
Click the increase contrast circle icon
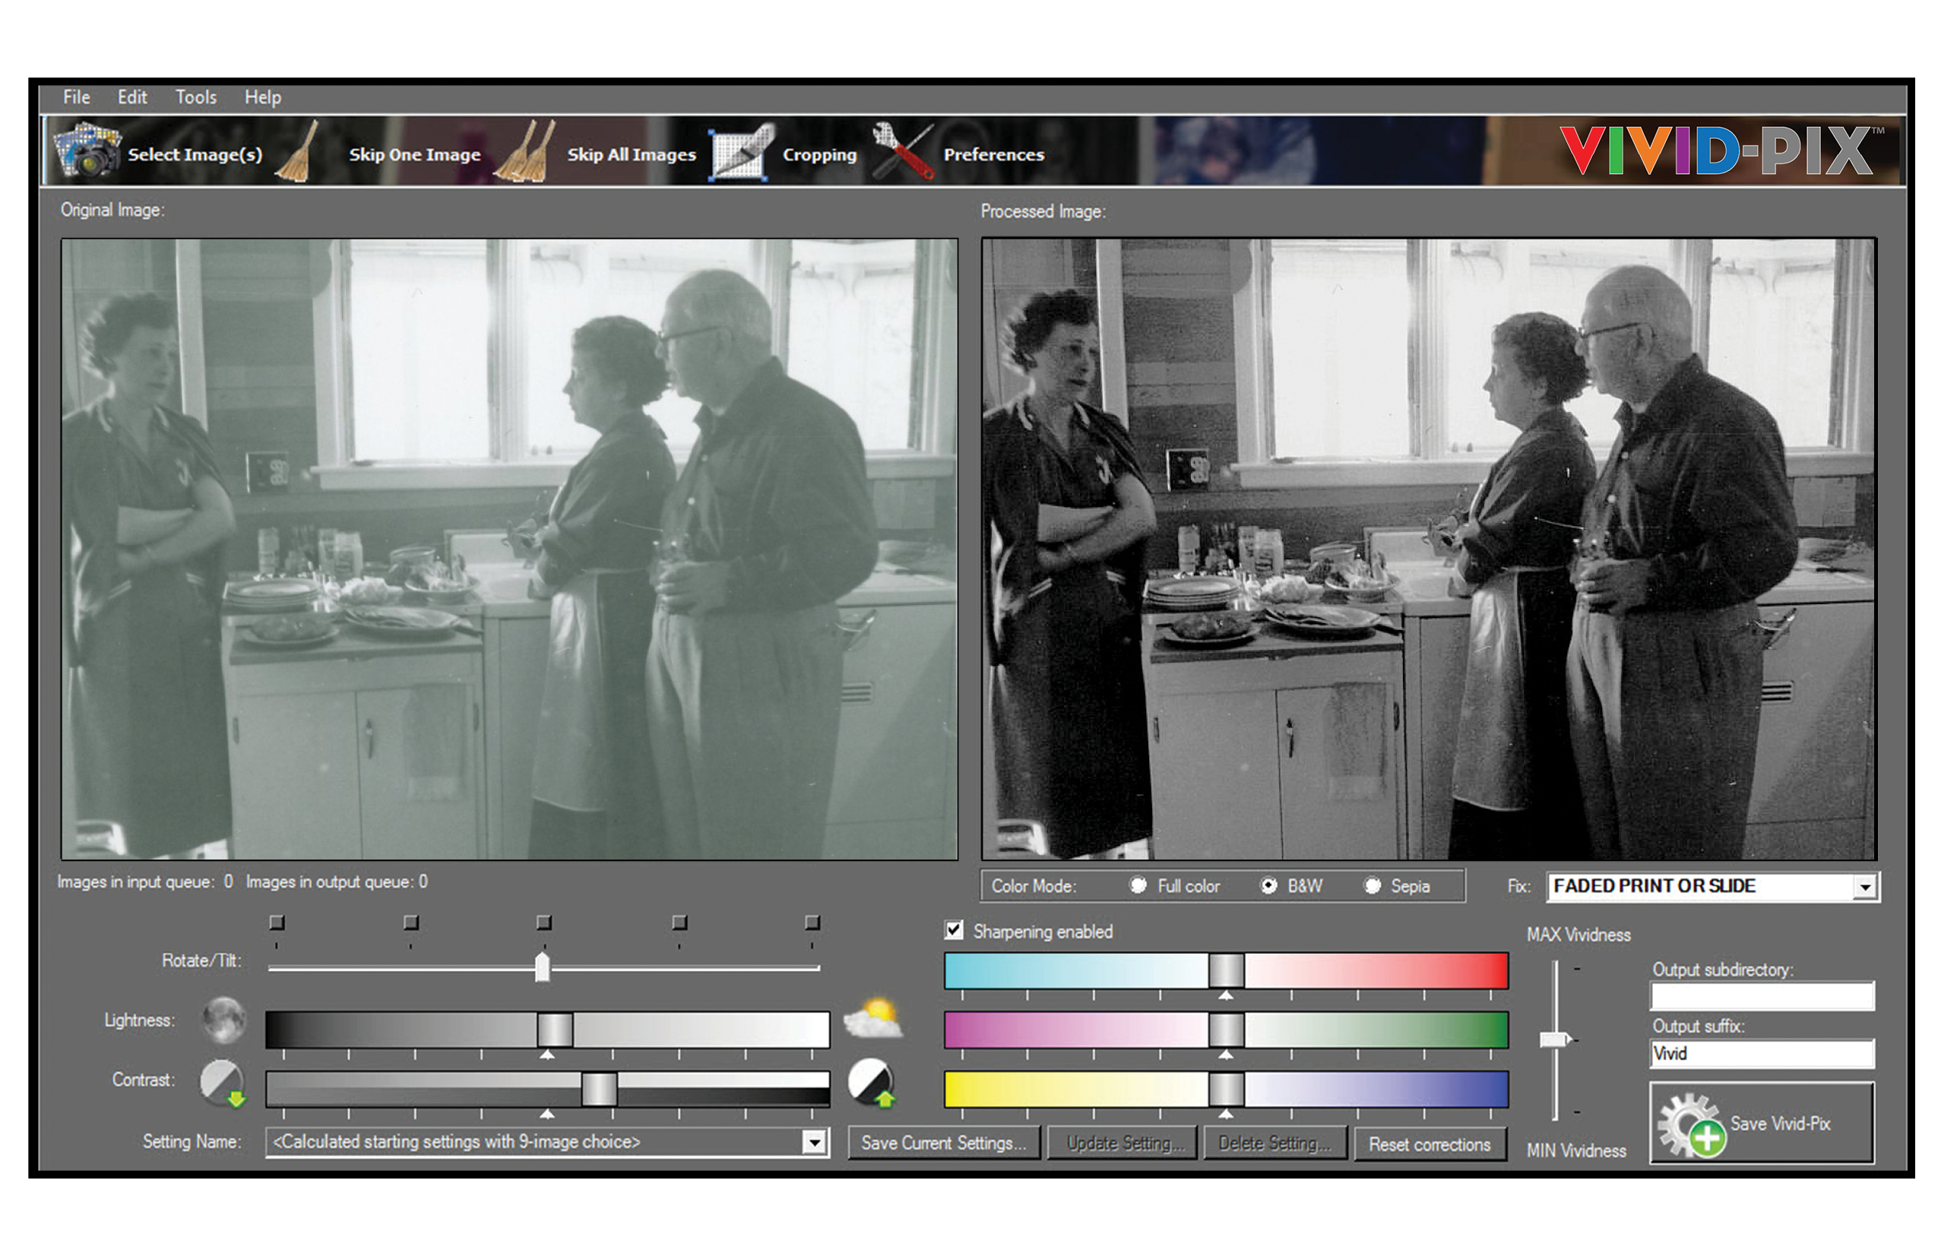(871, 1083)
